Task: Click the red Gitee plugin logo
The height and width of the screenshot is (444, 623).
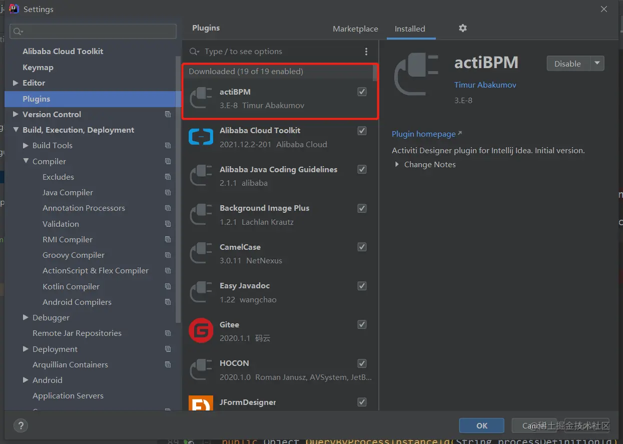Action: [x=201, y=331]
